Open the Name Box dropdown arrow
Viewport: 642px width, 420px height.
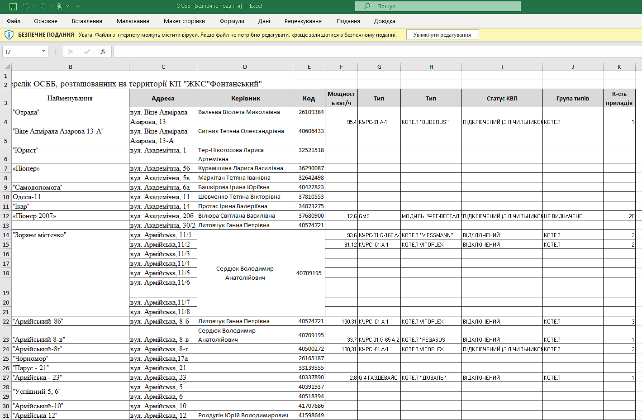(43, 52)
